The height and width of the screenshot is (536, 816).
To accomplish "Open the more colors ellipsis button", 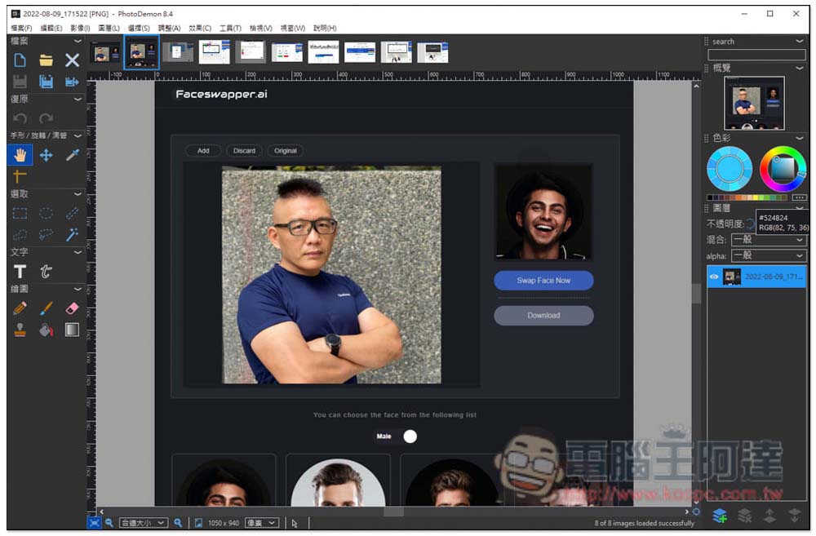I will coord(800,197).
